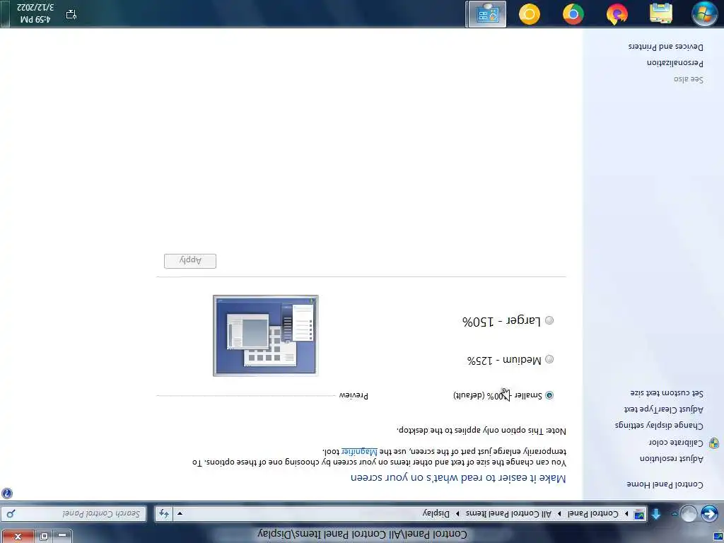
Task: Select the active Control Panel taskbar button
Action: pos(487,14)
